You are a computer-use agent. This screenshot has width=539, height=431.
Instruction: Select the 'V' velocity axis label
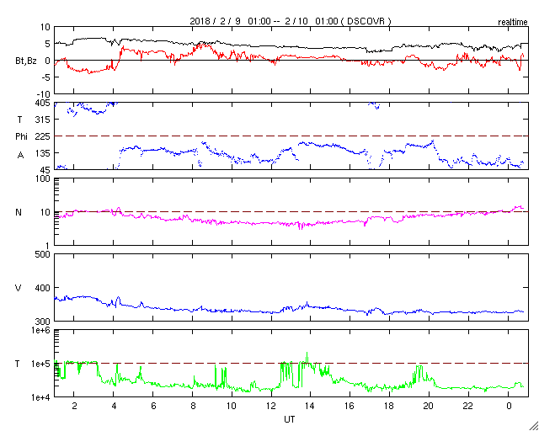click(x=19, y=288)
